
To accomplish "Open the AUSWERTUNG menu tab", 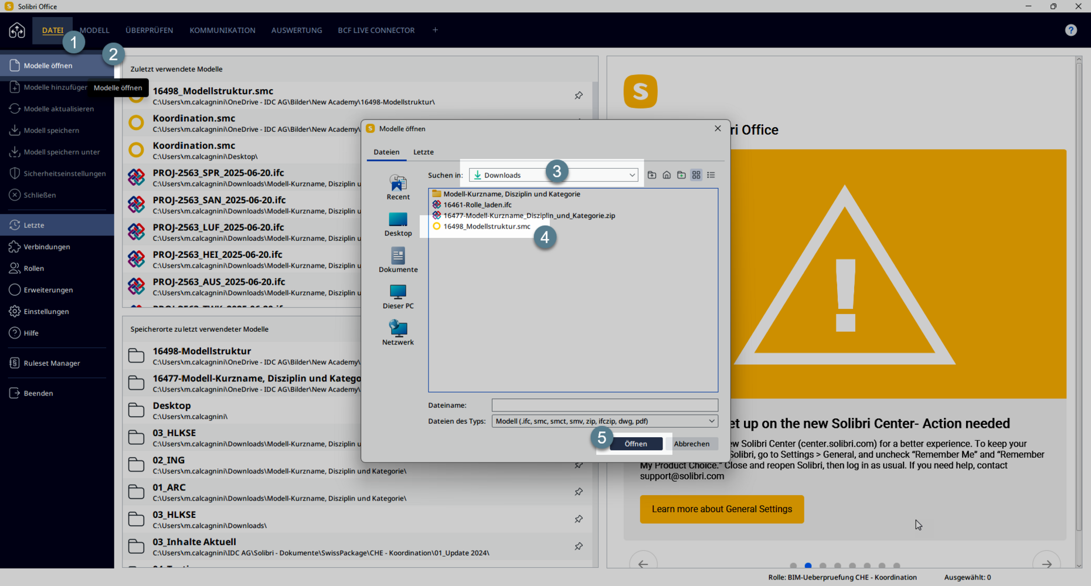I will point(297,30).
